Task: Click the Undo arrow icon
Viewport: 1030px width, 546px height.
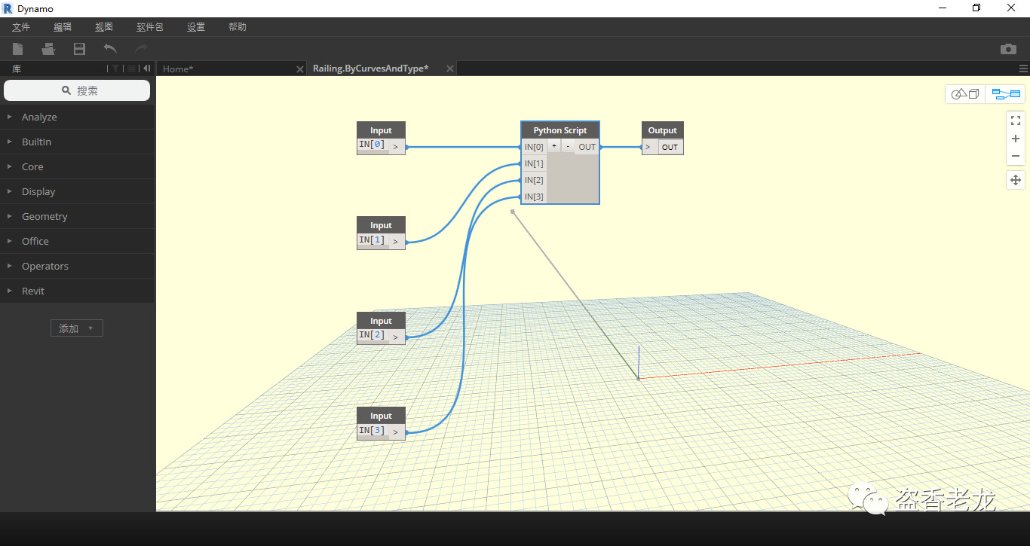Action: coord(110,49)
